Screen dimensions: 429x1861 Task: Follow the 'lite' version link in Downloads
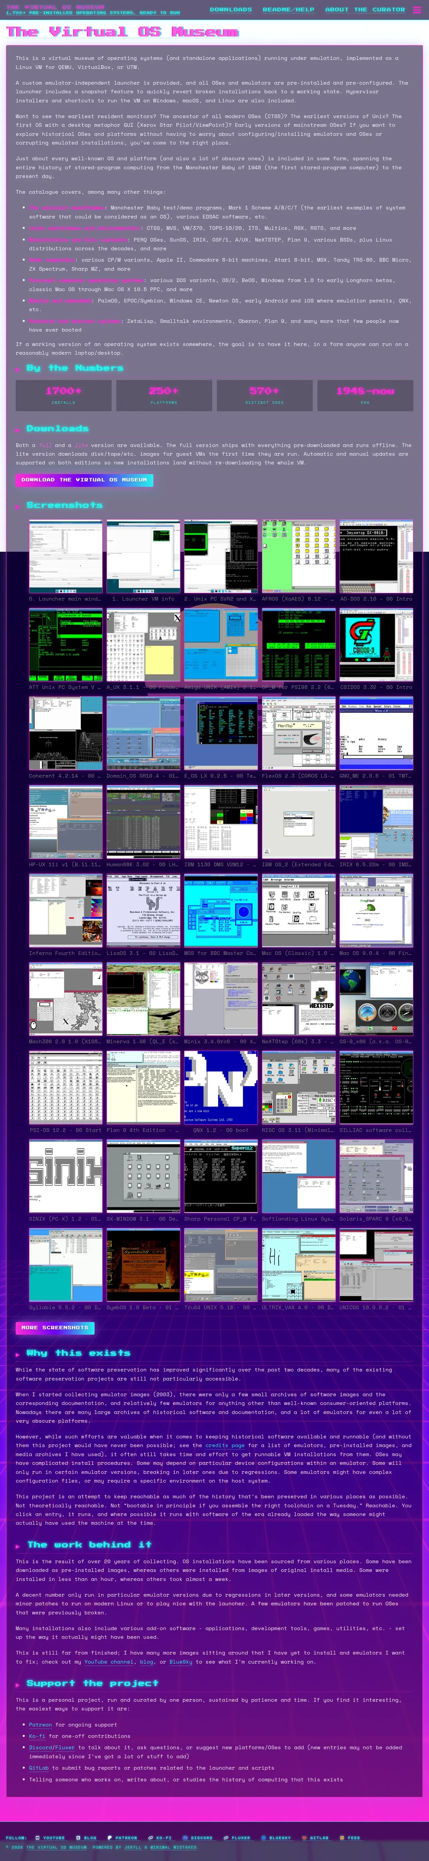82,446
